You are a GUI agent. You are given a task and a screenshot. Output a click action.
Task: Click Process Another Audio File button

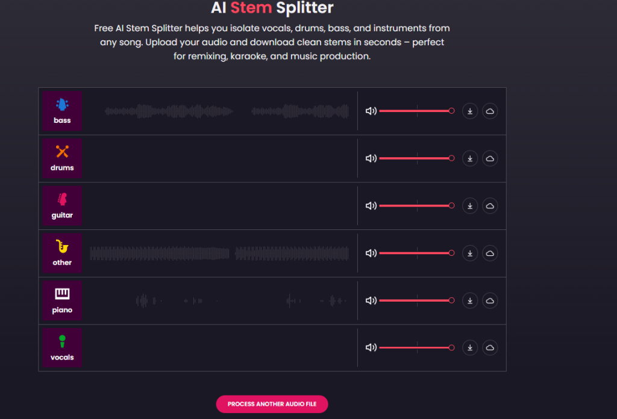(272, 404)
